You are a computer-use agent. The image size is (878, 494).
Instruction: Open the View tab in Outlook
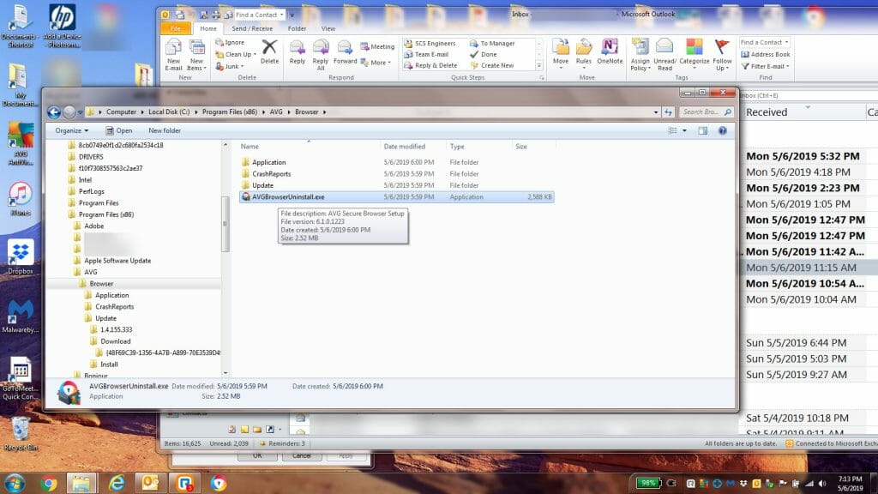pos(328,28)
